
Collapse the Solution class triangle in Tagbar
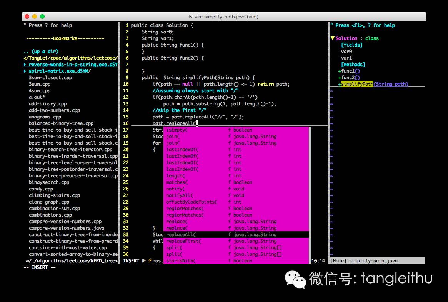pyautogui.click(x=333, y=38)
